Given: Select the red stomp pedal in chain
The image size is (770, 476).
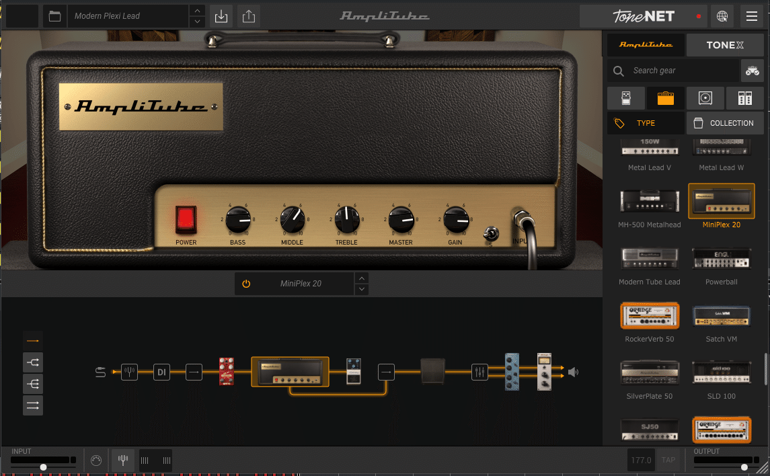Looking at the screenshot, I should pos(227,372).
